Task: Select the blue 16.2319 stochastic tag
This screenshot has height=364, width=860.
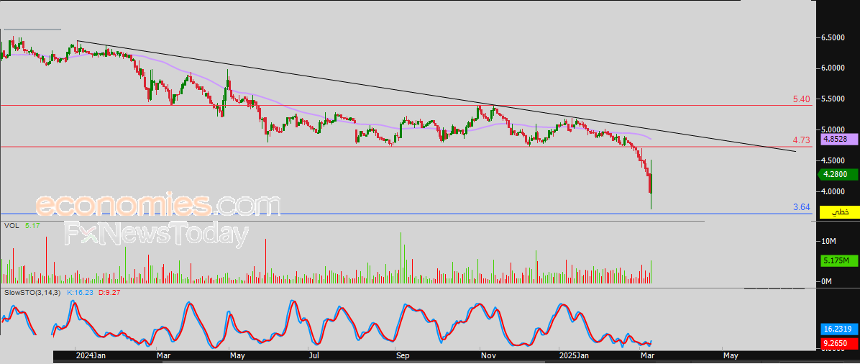Action: click(838, 330)
